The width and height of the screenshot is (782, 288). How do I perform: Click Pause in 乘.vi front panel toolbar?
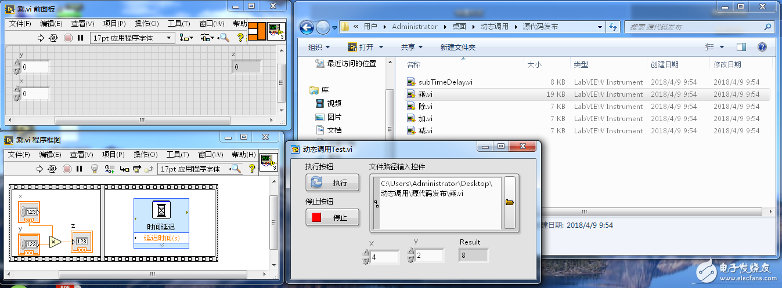(x=81, y=38)
